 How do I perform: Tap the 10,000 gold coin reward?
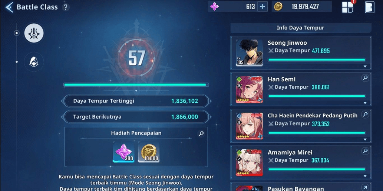point(149,152)
